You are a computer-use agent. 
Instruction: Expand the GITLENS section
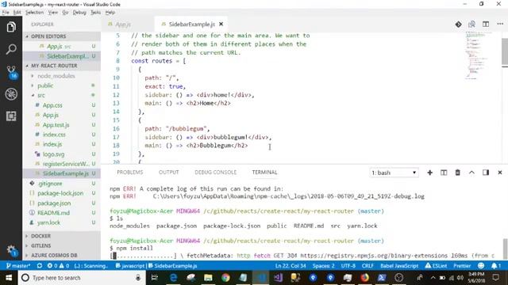(62, 245)
